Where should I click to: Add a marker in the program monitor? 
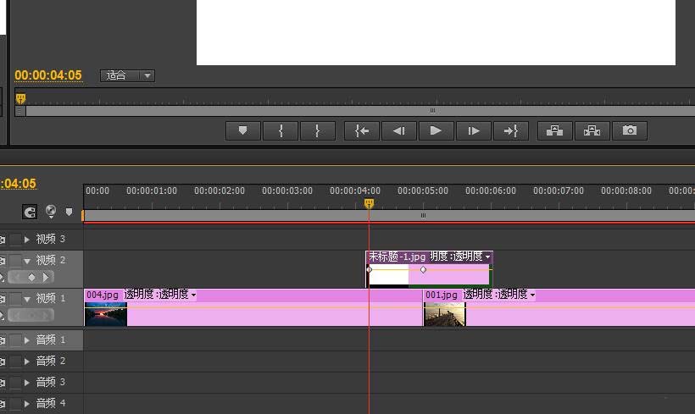[243, 130]
